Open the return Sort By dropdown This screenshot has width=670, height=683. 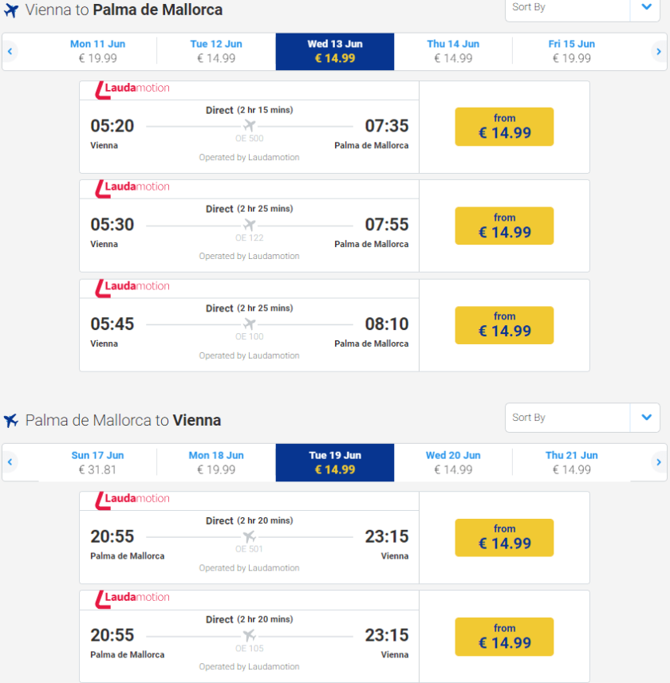click(568, 418)
